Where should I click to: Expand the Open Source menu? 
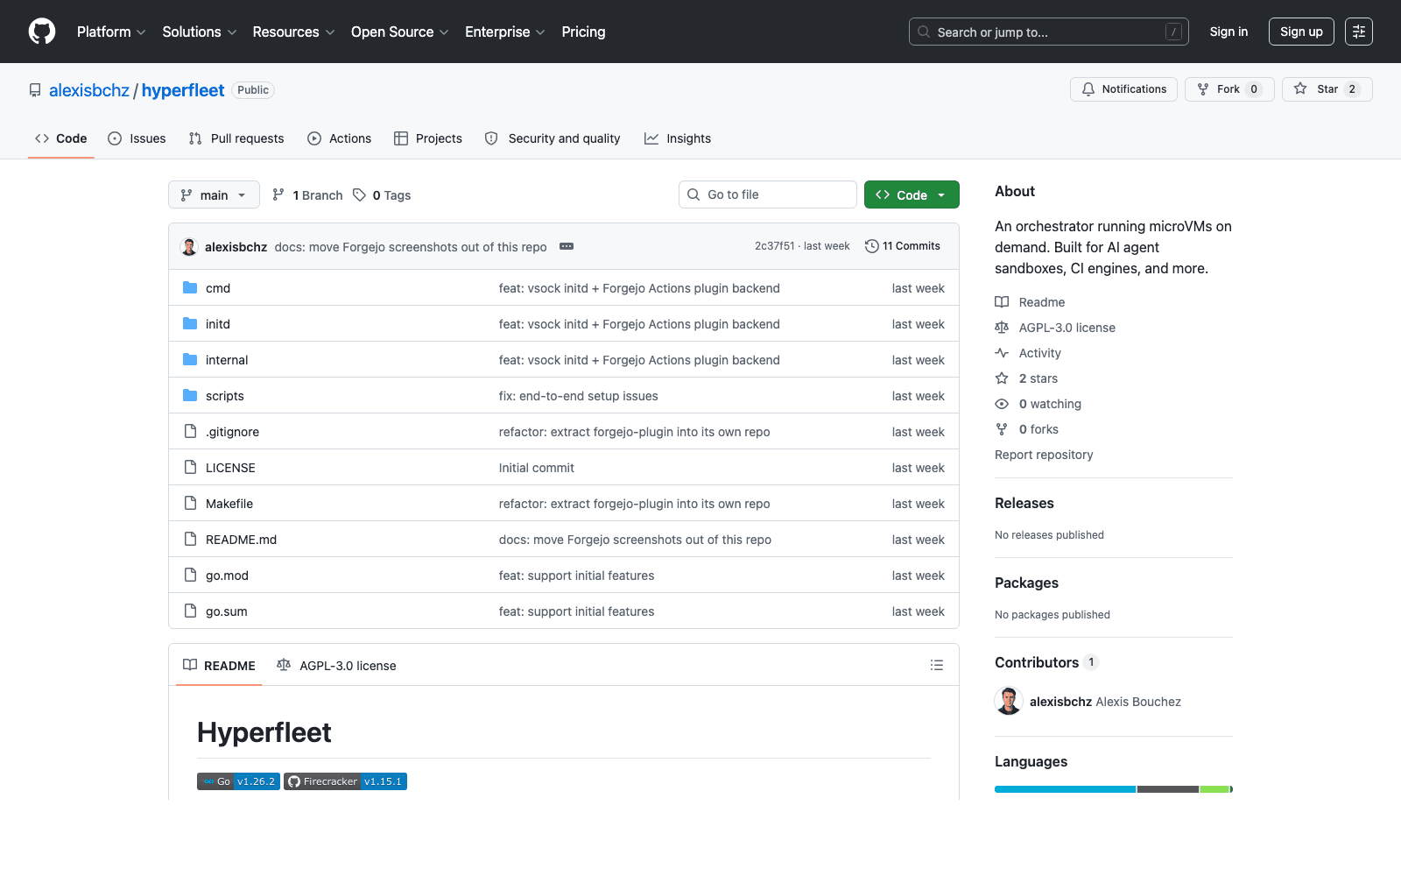400,32
